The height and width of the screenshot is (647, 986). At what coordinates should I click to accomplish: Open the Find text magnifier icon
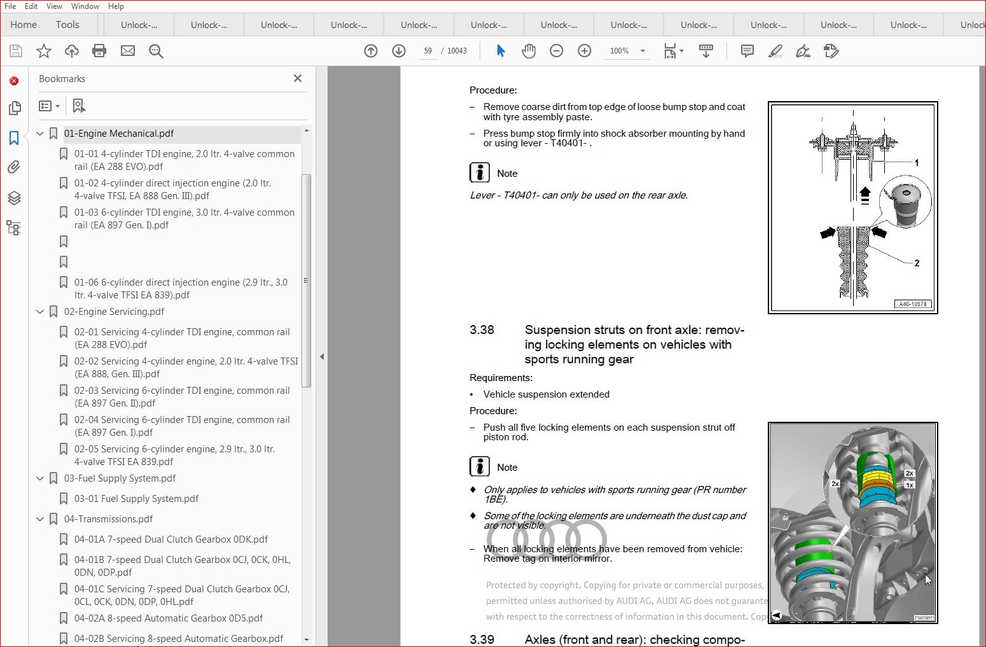tap(156, 51)
